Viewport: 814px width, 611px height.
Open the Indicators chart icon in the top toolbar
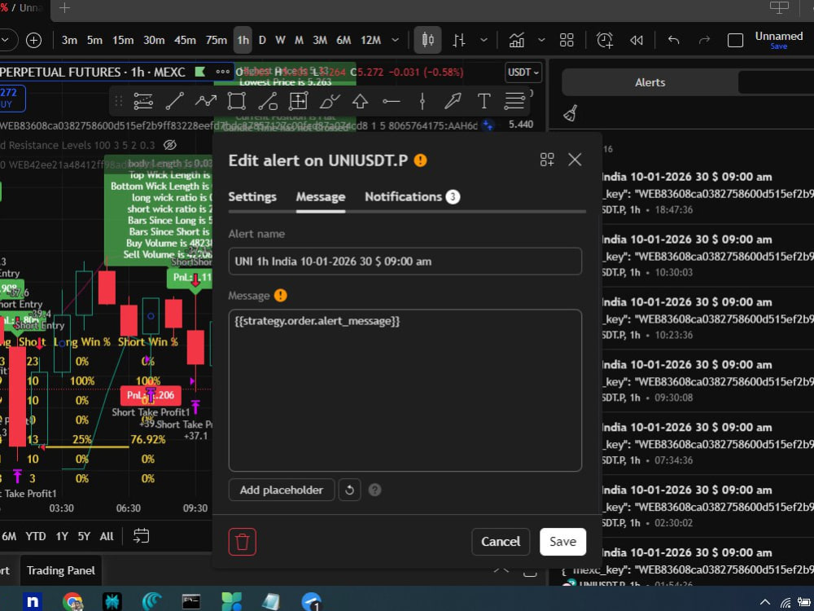click(517, 40)
